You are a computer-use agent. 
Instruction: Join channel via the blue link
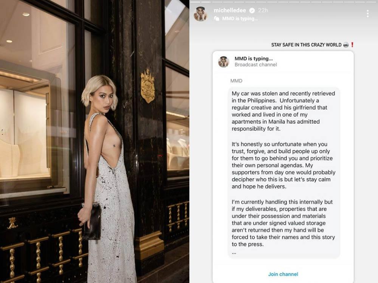[x=283, y=274]
